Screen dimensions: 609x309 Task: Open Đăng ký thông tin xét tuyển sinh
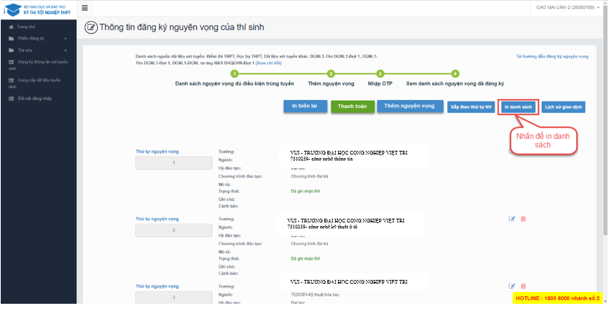tap(42, 64)
